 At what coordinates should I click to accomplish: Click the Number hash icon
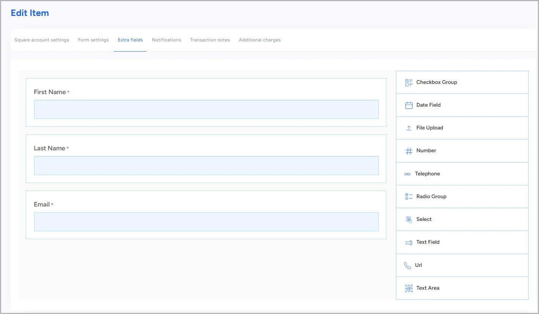click(x=409, y=151)
